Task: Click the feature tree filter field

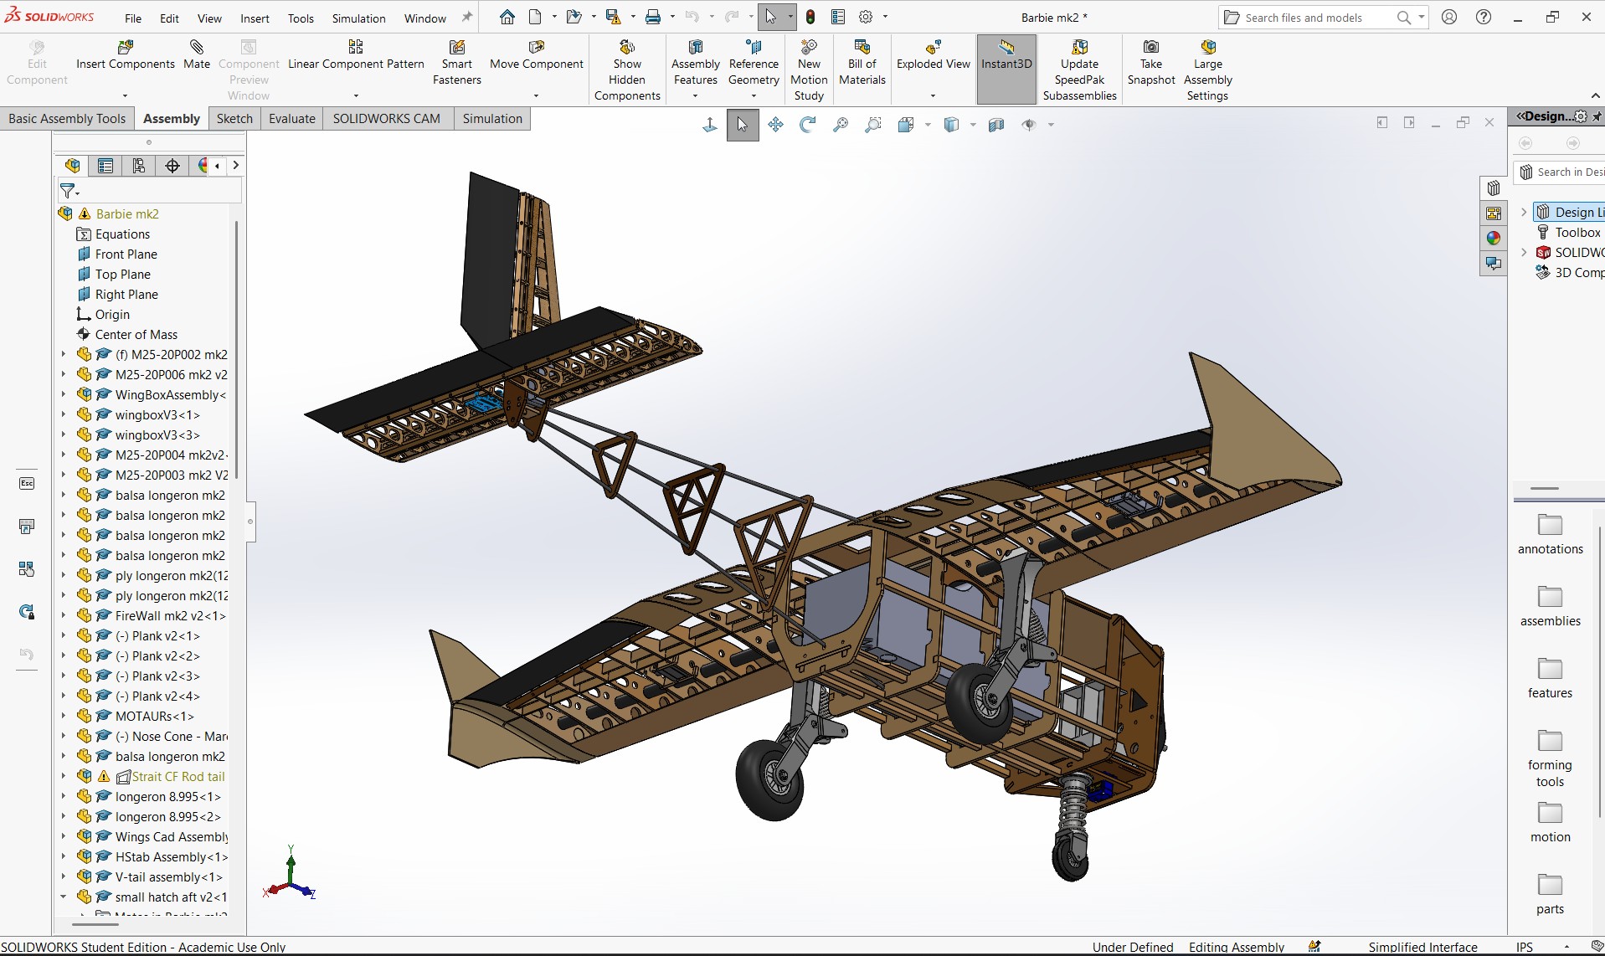Action: pyautogui.click(x=151, y=191)
